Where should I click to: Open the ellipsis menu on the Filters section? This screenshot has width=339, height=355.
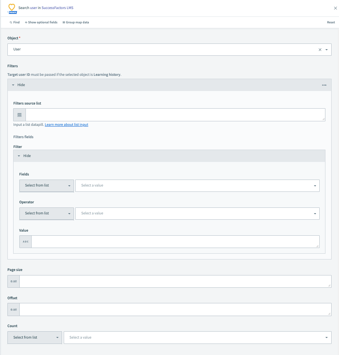[x=324, y=85]
